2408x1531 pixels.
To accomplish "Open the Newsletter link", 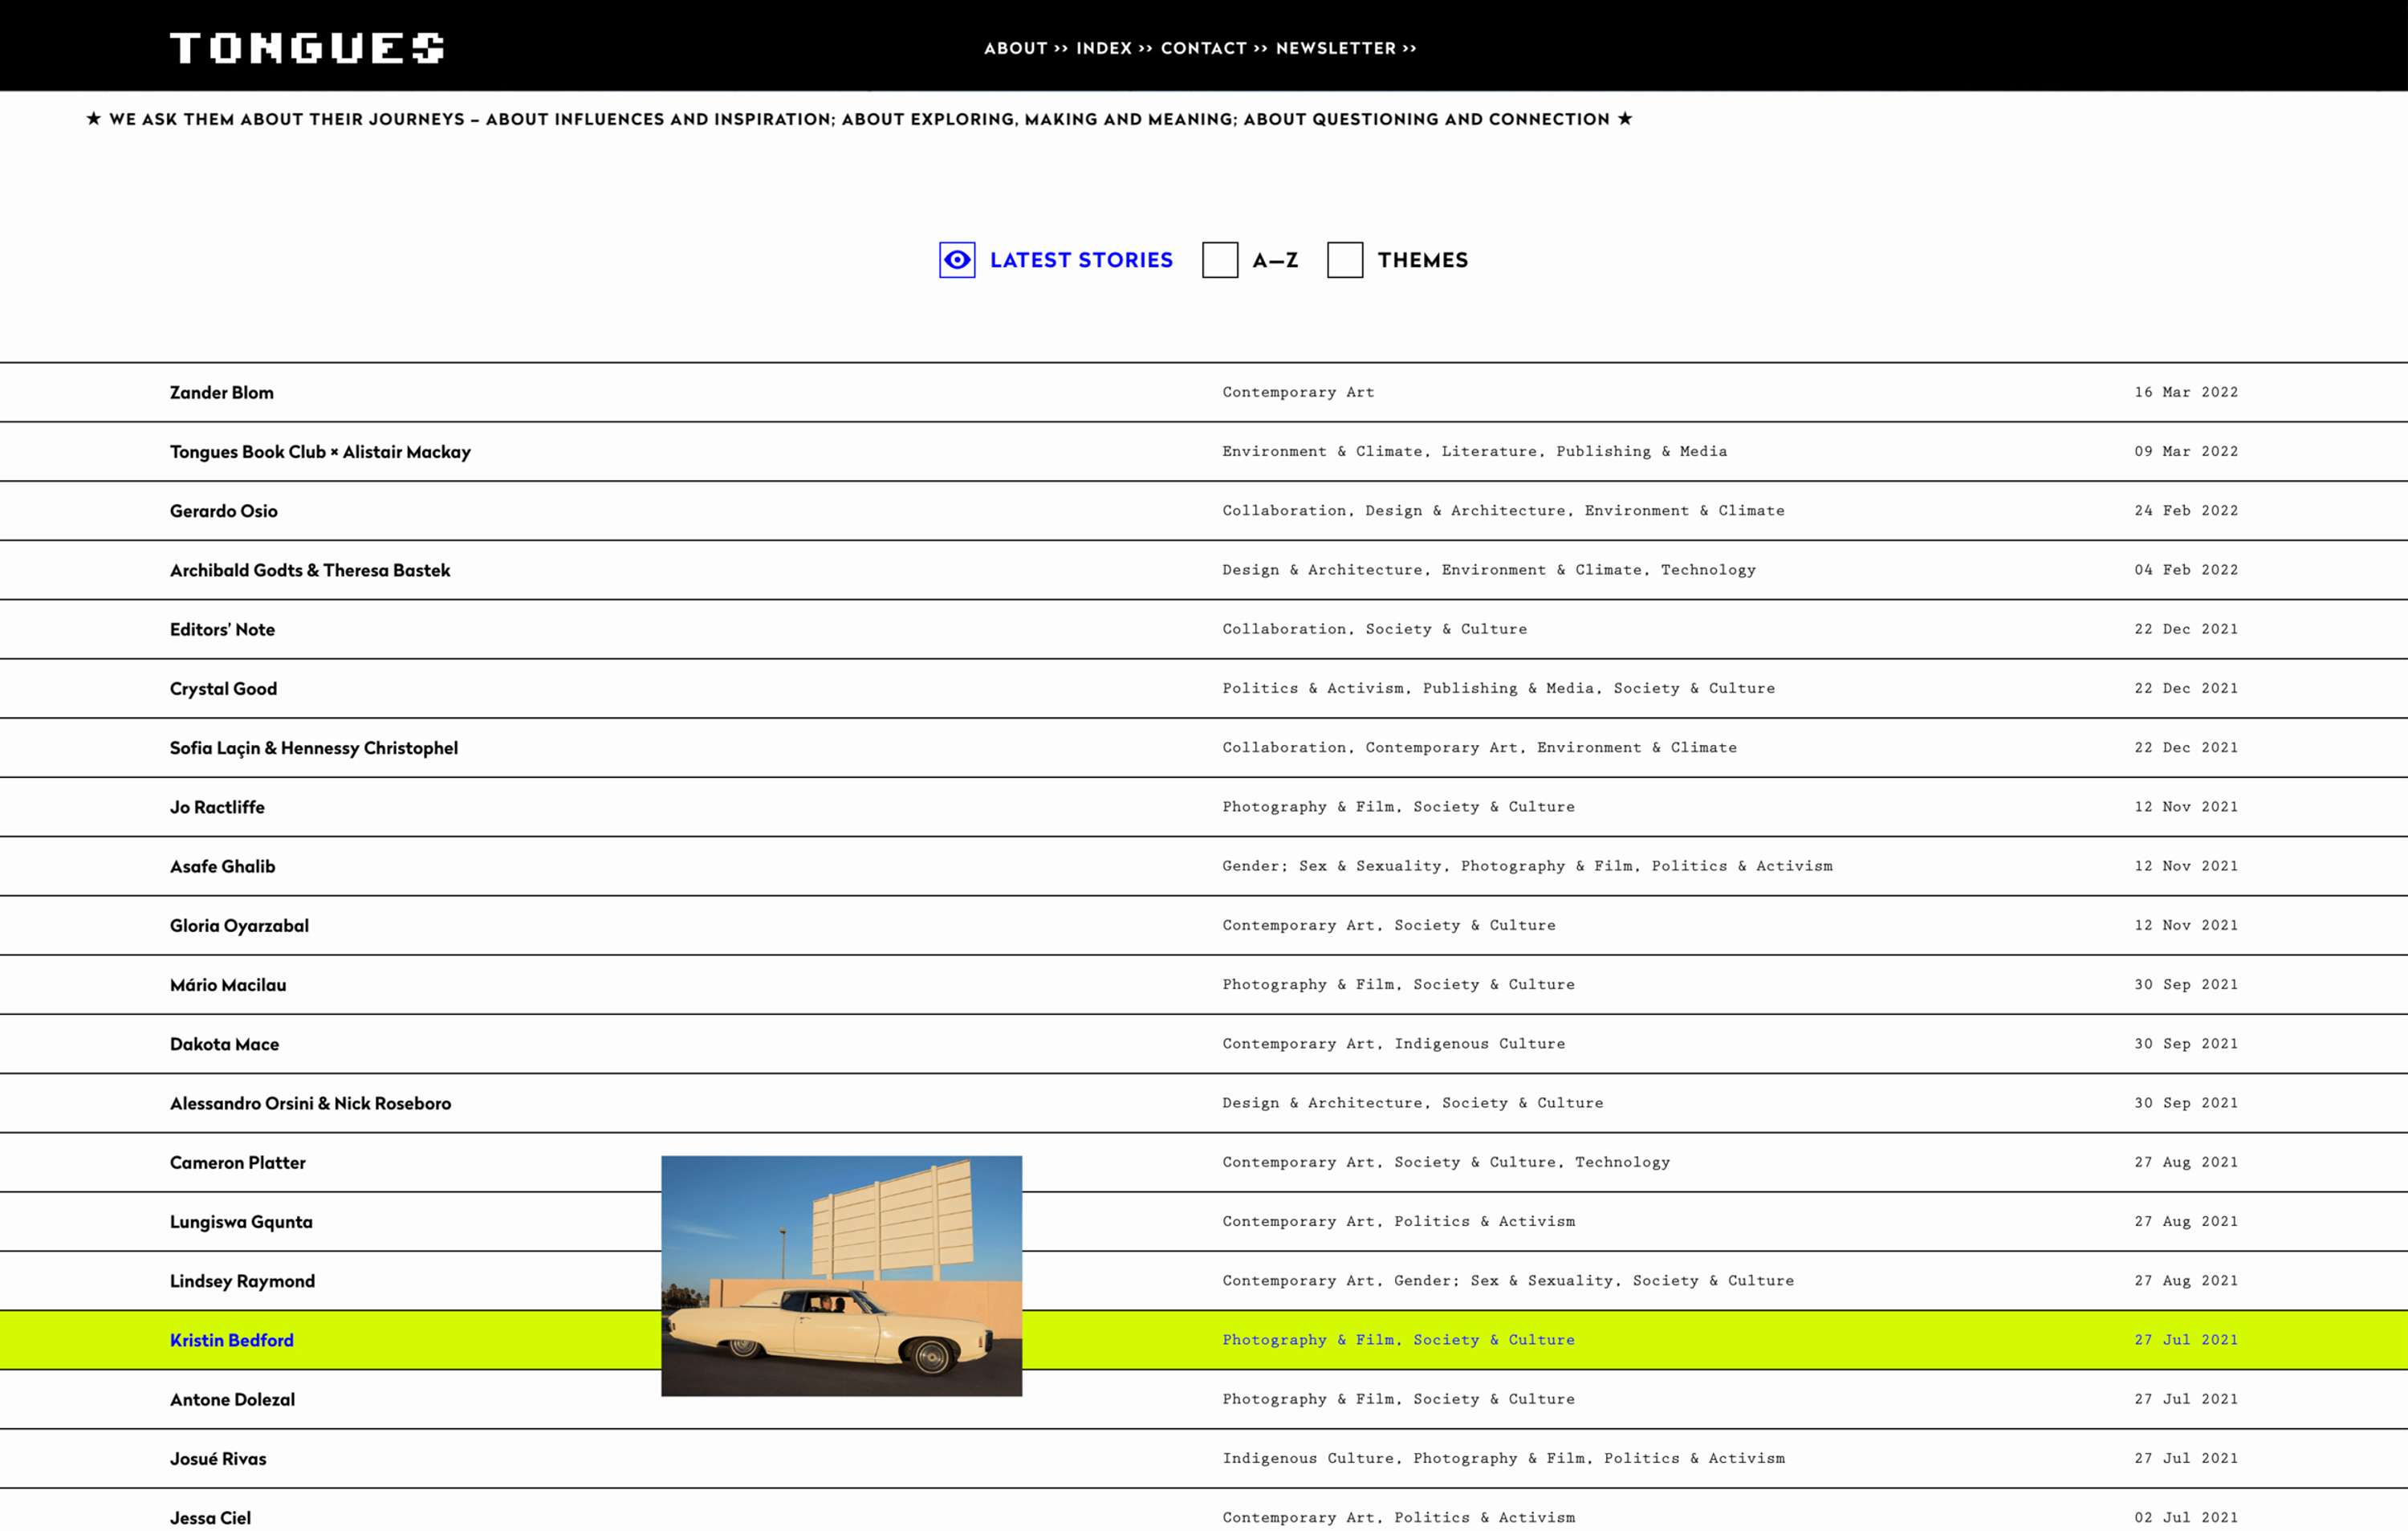I will (x=1335, y=48).
